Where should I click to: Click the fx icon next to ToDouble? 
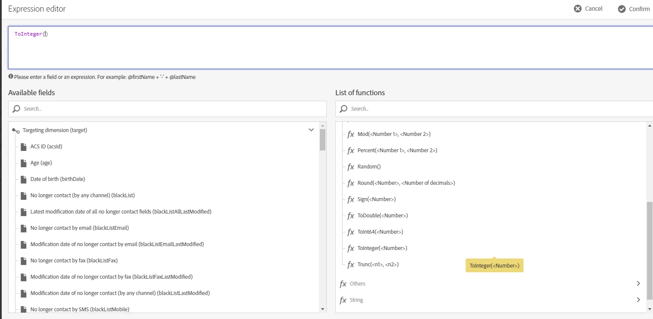(x=351, y=216)
